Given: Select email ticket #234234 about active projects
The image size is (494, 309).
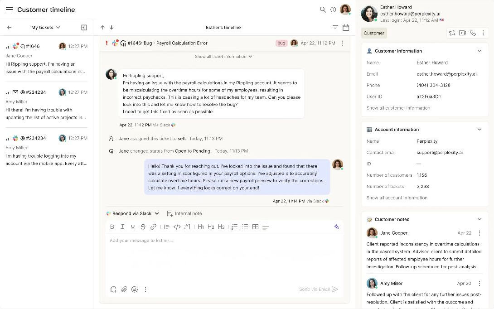Looking at the screenshot, I should [46, 105].
